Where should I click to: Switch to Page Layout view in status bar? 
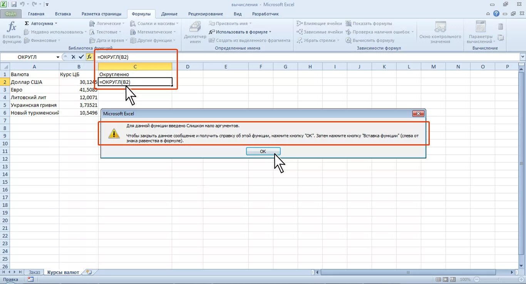[x=446, y=279]
